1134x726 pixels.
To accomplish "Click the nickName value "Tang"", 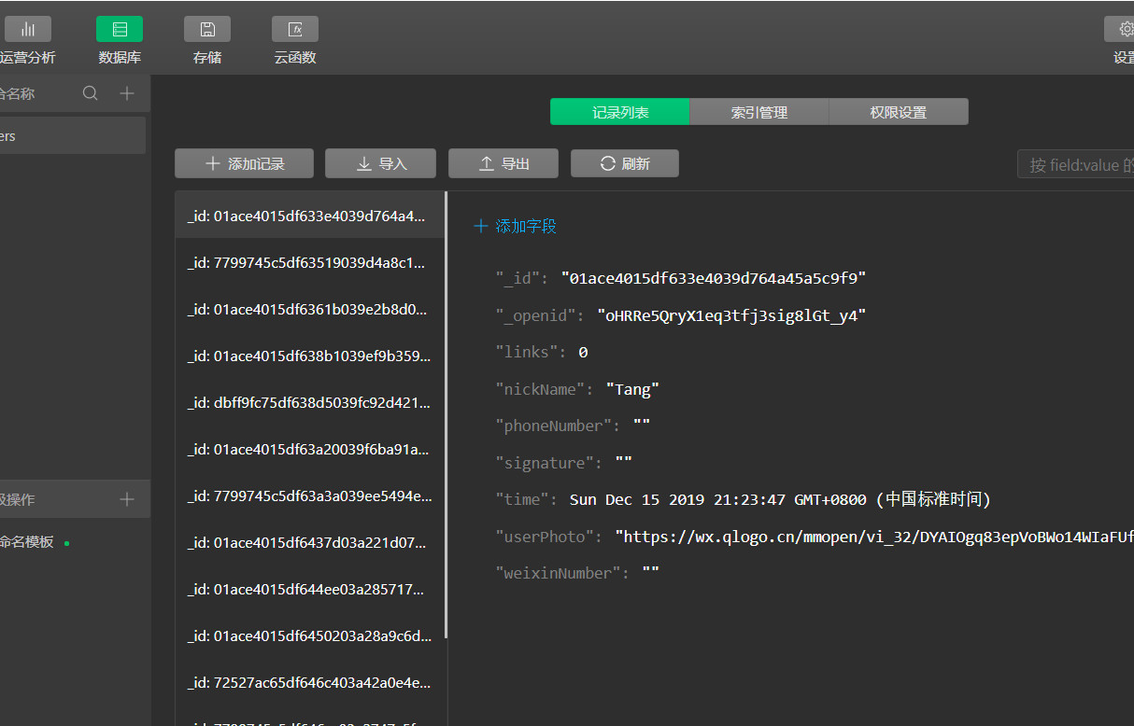I will 632,389.
